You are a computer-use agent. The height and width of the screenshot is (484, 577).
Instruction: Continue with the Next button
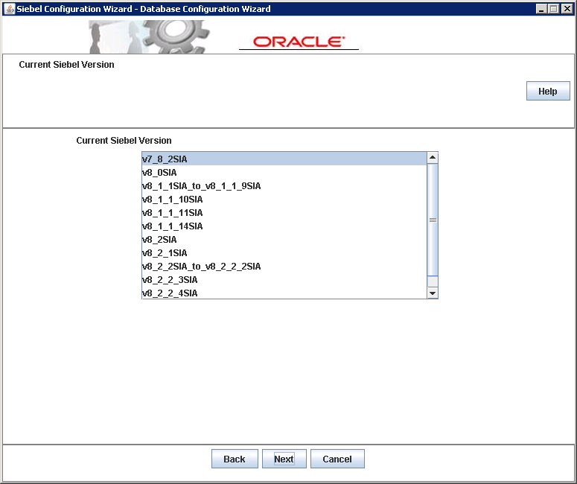pos(284,459)
